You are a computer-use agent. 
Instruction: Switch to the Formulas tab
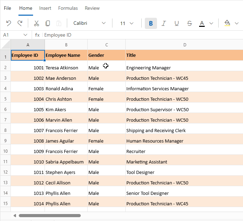click(68, 8)
